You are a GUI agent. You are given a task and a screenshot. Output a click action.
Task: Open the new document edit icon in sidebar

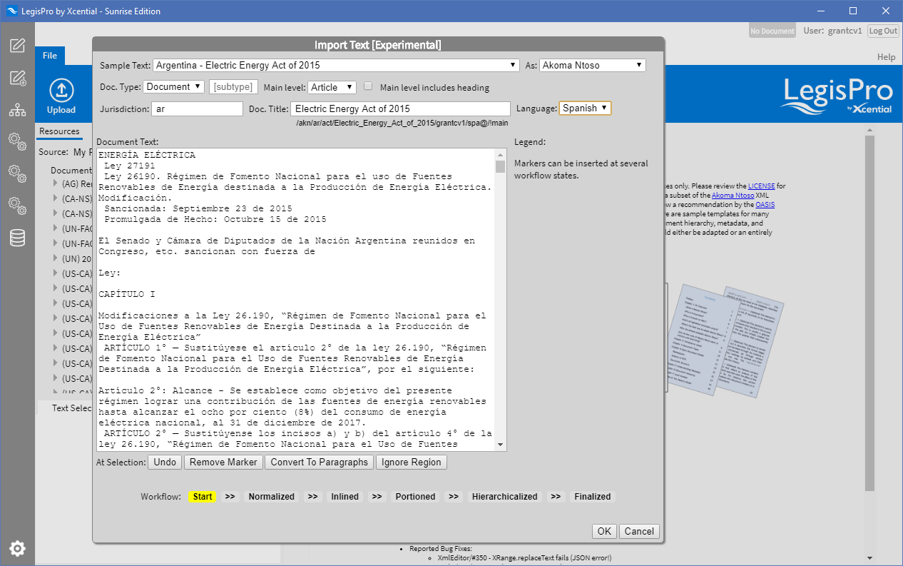click(17, 46)
